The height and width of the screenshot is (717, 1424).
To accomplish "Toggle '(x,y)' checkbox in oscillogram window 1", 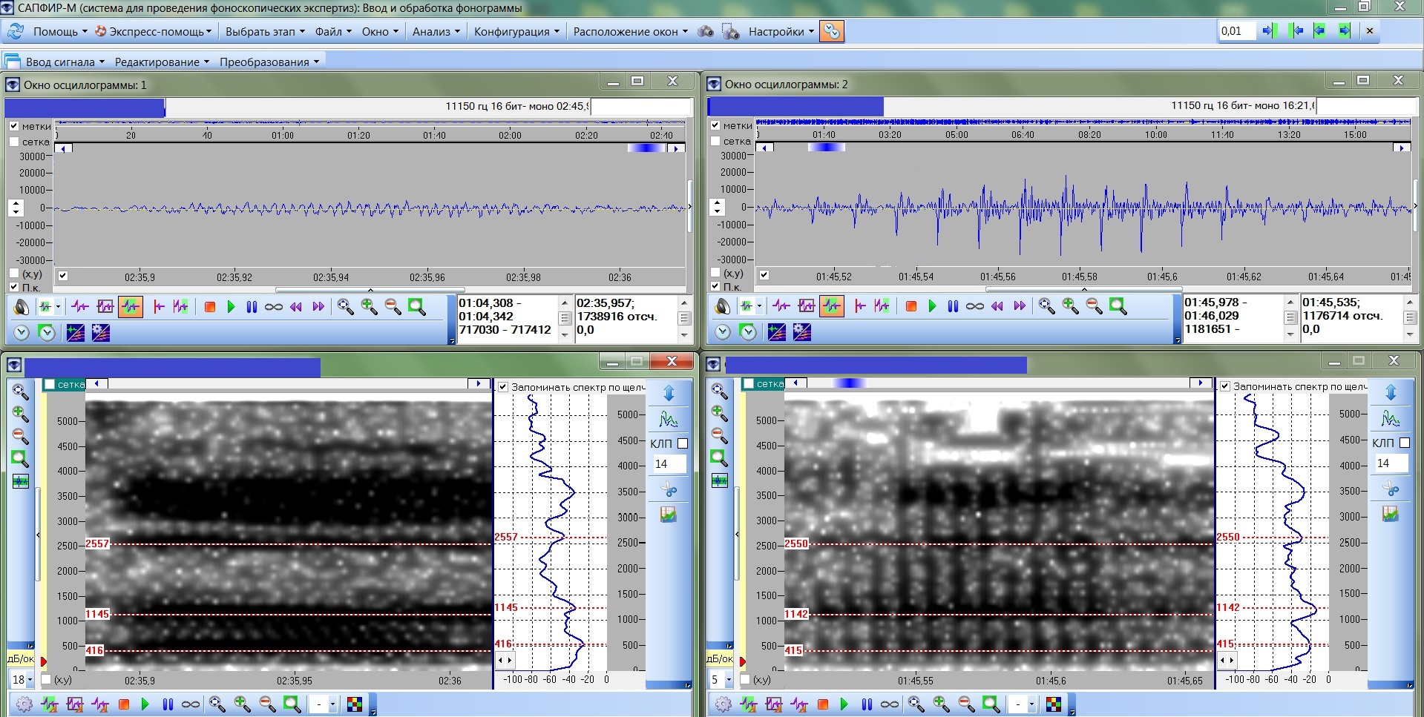I will coord(14,274).
